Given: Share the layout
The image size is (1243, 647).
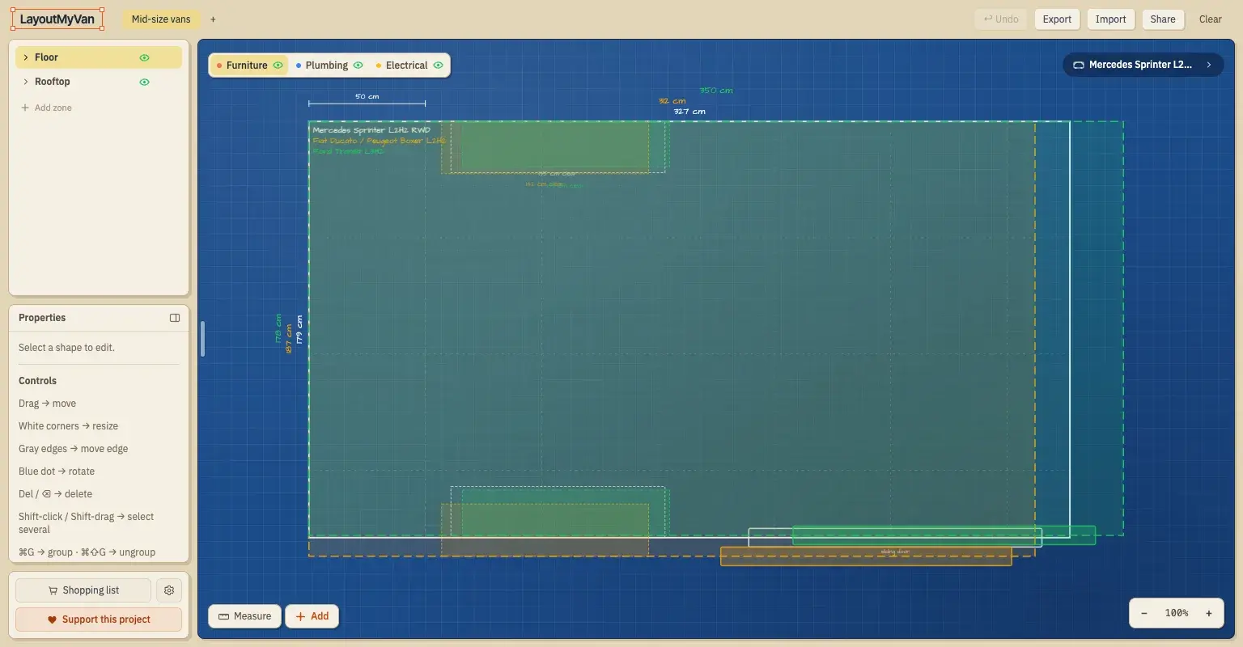Looking at the screenshot, I should (x=1163, y=19).
